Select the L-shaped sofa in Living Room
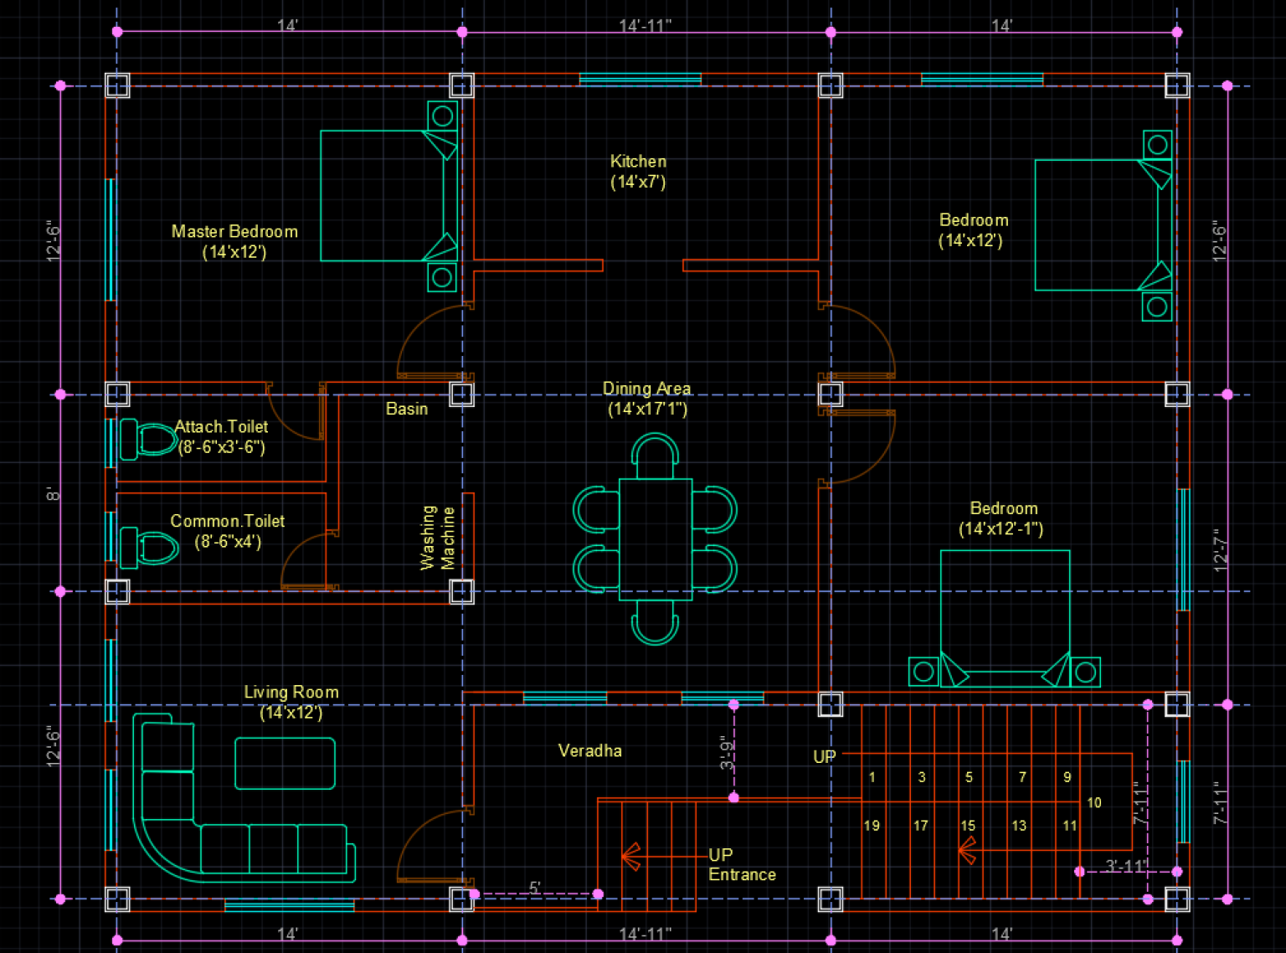The height and width of the screenshot is (953, 1286). coord(243,798)
